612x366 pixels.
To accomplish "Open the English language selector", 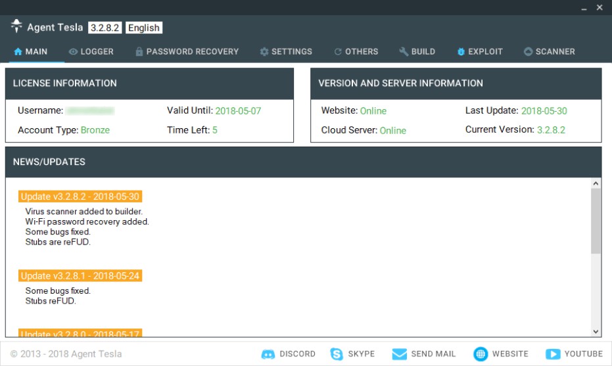I will click(143, 28).
